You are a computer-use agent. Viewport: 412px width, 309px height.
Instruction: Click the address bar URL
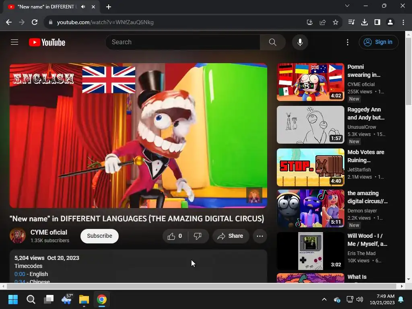tap(105, 23)
